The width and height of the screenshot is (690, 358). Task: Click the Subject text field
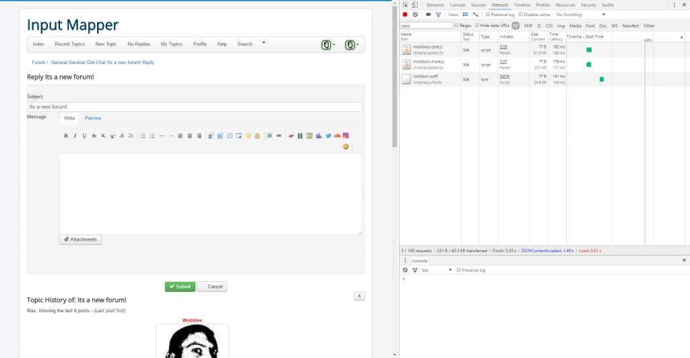pyautogui.click(x=194, y=107)
